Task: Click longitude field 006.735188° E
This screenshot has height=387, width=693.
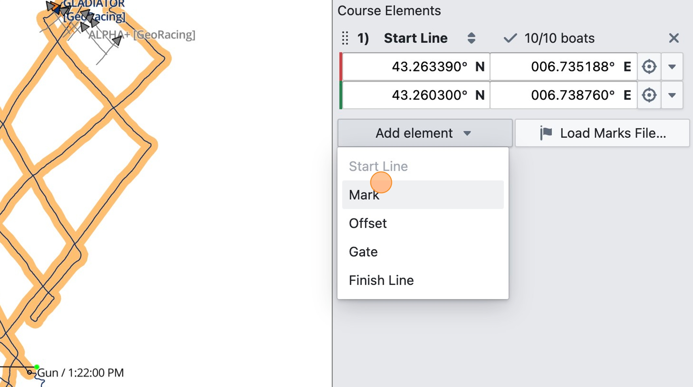Action: pos(564,67)
